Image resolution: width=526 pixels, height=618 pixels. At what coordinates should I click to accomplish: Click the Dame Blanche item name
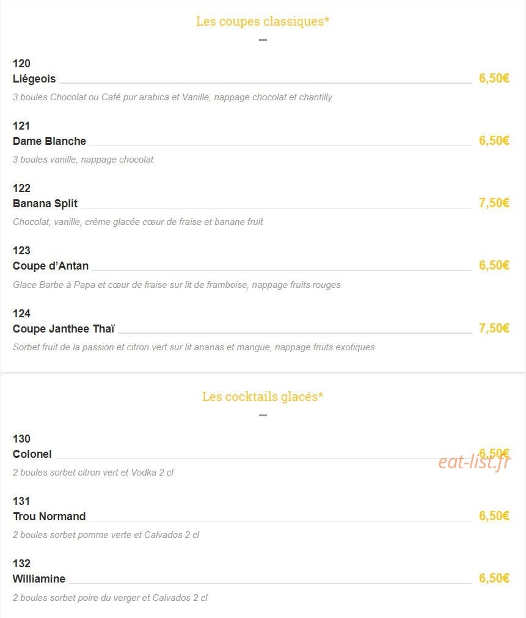(49, 141)
